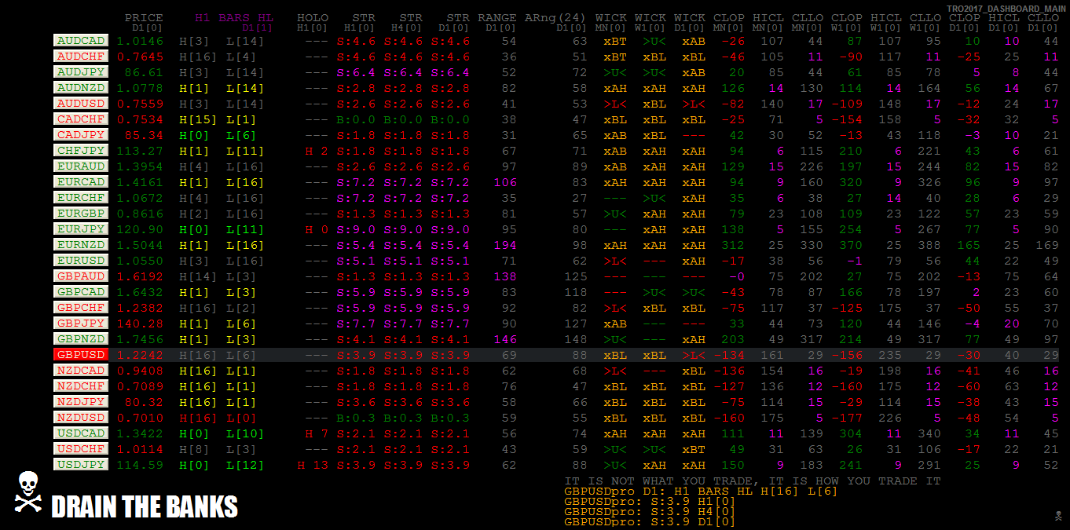Select the GBPCHF pair button
This screenshot has height=530, width=1070.
tap(80, 308)
